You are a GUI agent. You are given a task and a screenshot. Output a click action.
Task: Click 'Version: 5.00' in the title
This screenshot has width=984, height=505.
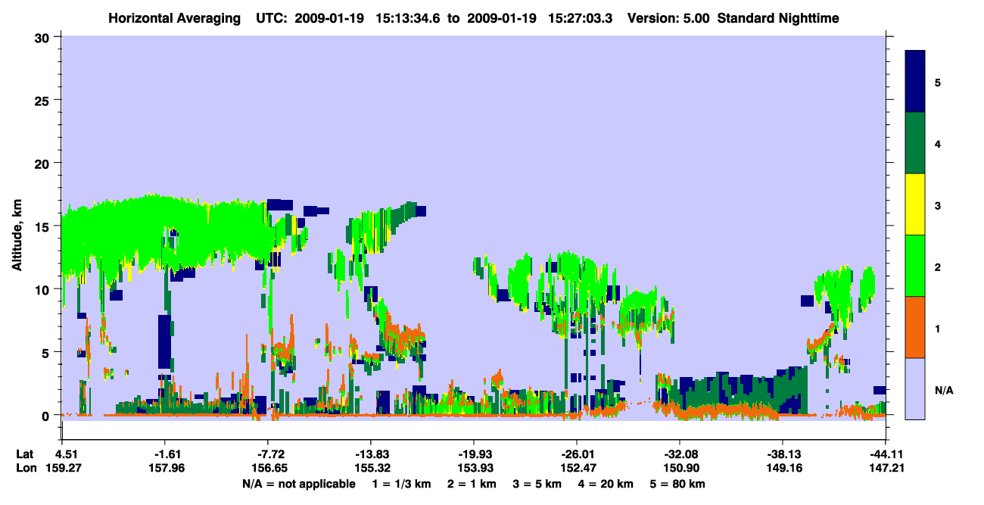click(x=668, y=17)
